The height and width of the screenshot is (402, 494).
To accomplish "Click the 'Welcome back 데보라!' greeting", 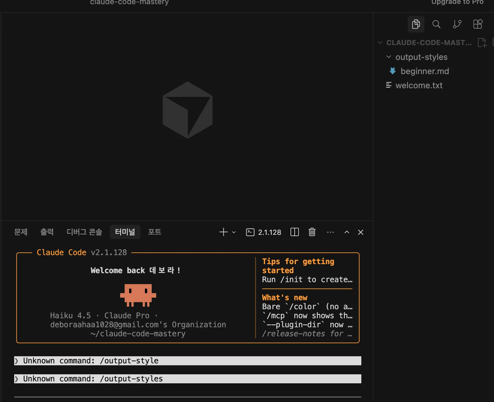I will pos(136,271).
